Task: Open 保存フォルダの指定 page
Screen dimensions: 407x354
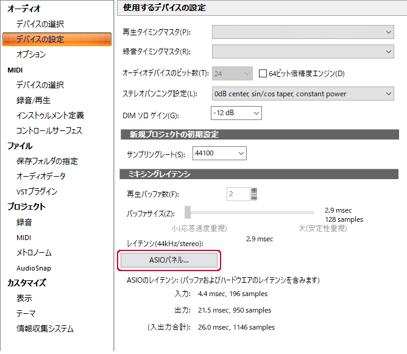Action: (x=47, y=161)
